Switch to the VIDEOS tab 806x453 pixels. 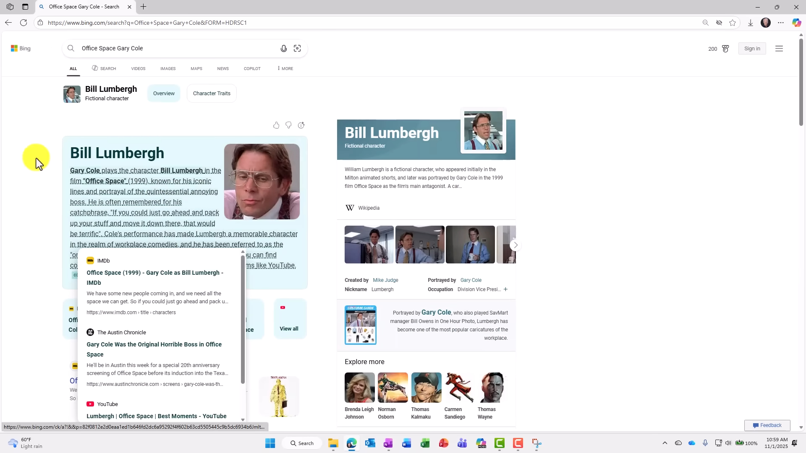(x=138, y=68)
